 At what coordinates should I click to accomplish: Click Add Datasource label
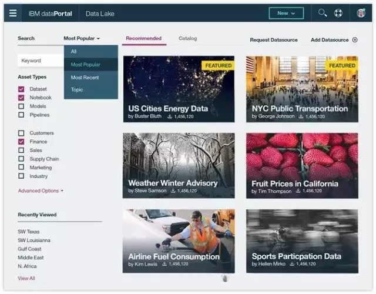coord(330,40)
